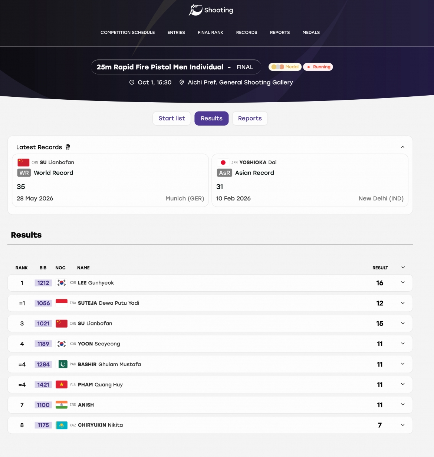Click the Japan flag in Asian Record card

[223, 162]
